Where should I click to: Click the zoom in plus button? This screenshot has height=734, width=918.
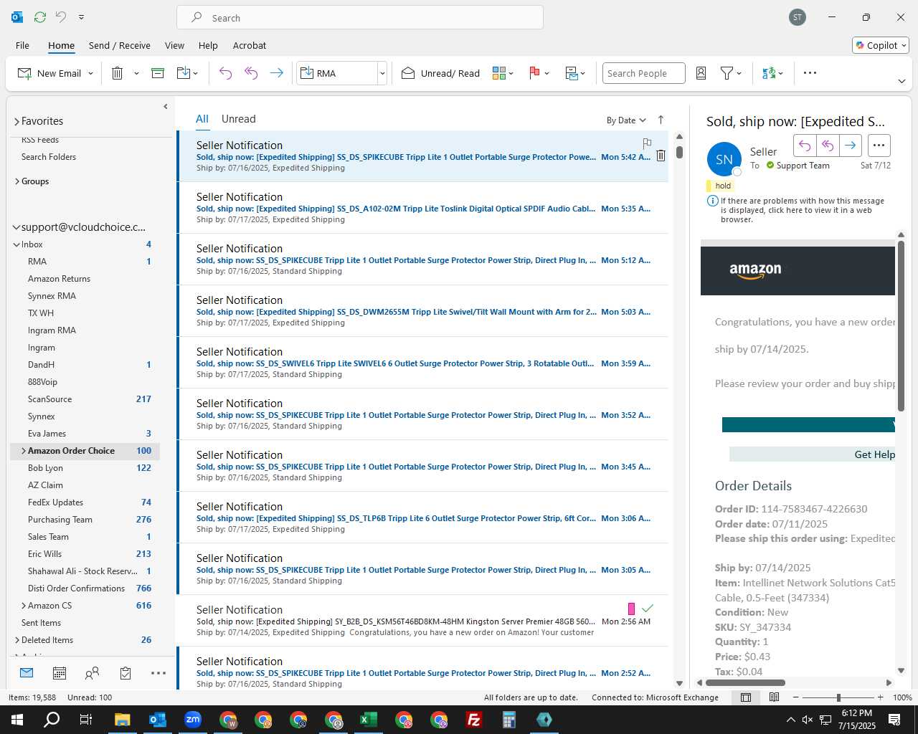click(x=881, y=697)
